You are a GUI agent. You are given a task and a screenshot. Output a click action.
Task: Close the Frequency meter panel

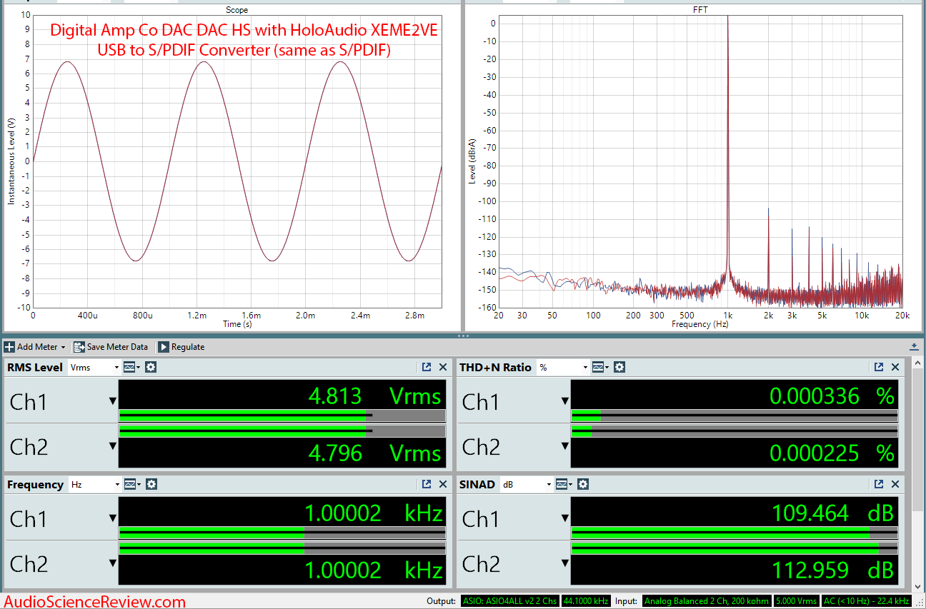tap(443, 484)
